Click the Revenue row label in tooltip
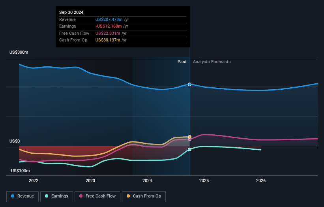This screenshot has width=324, height=207. 67,19
